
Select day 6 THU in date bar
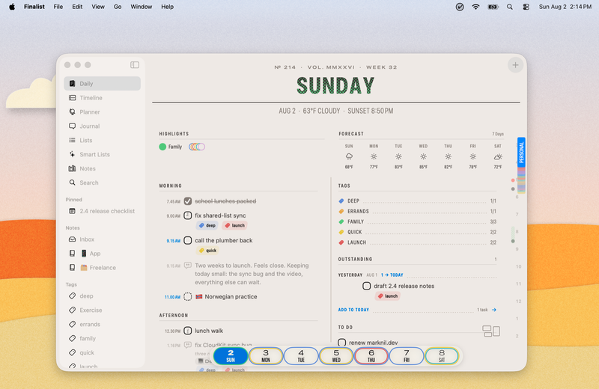371,356
